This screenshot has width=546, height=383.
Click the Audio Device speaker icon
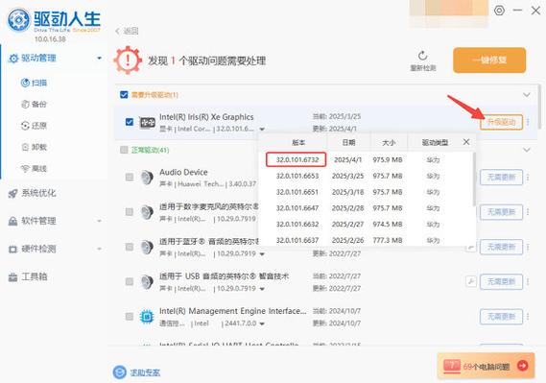147,178
